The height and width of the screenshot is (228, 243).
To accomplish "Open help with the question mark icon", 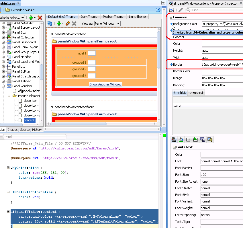I will click(158, 10).
